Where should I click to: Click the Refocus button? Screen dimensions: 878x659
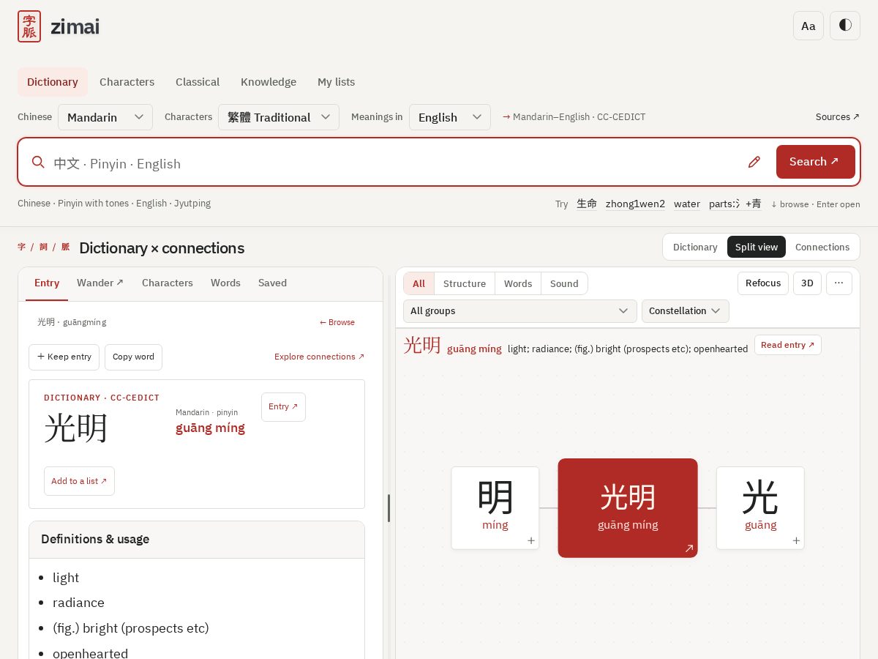tap(763, 283)
